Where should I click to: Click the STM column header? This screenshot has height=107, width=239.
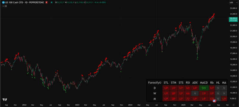pos(174,83)
